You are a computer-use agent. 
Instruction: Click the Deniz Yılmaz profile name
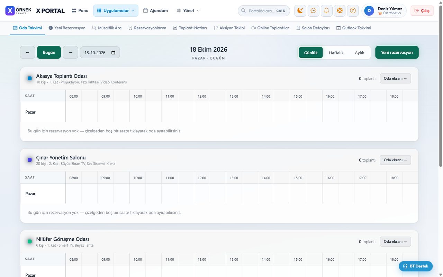(390, 9)
